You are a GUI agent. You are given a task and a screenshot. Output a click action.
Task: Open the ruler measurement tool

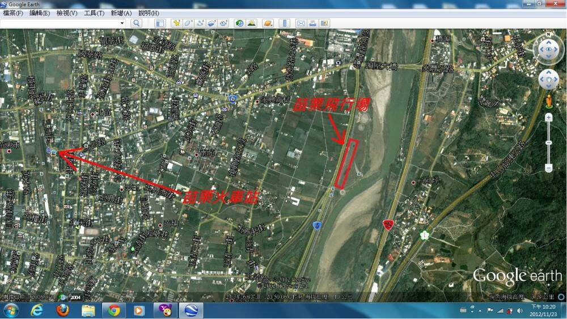(x=284, y=23)
